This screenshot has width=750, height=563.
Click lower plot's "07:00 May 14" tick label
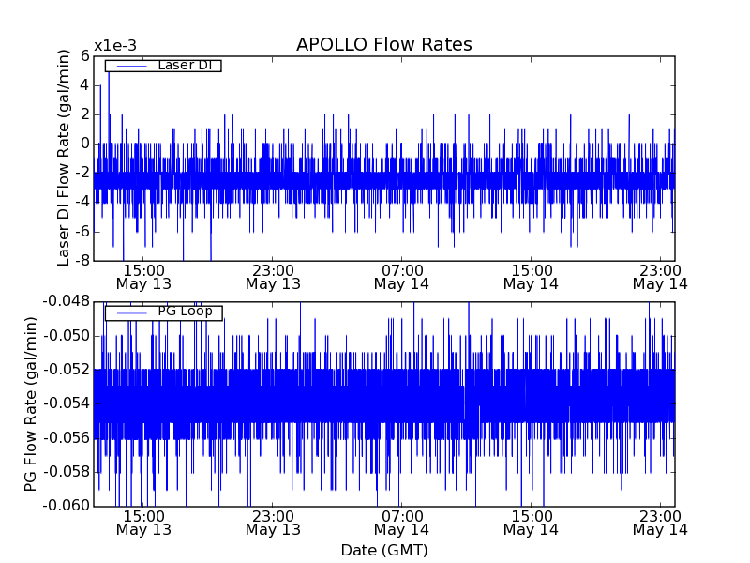401,523
